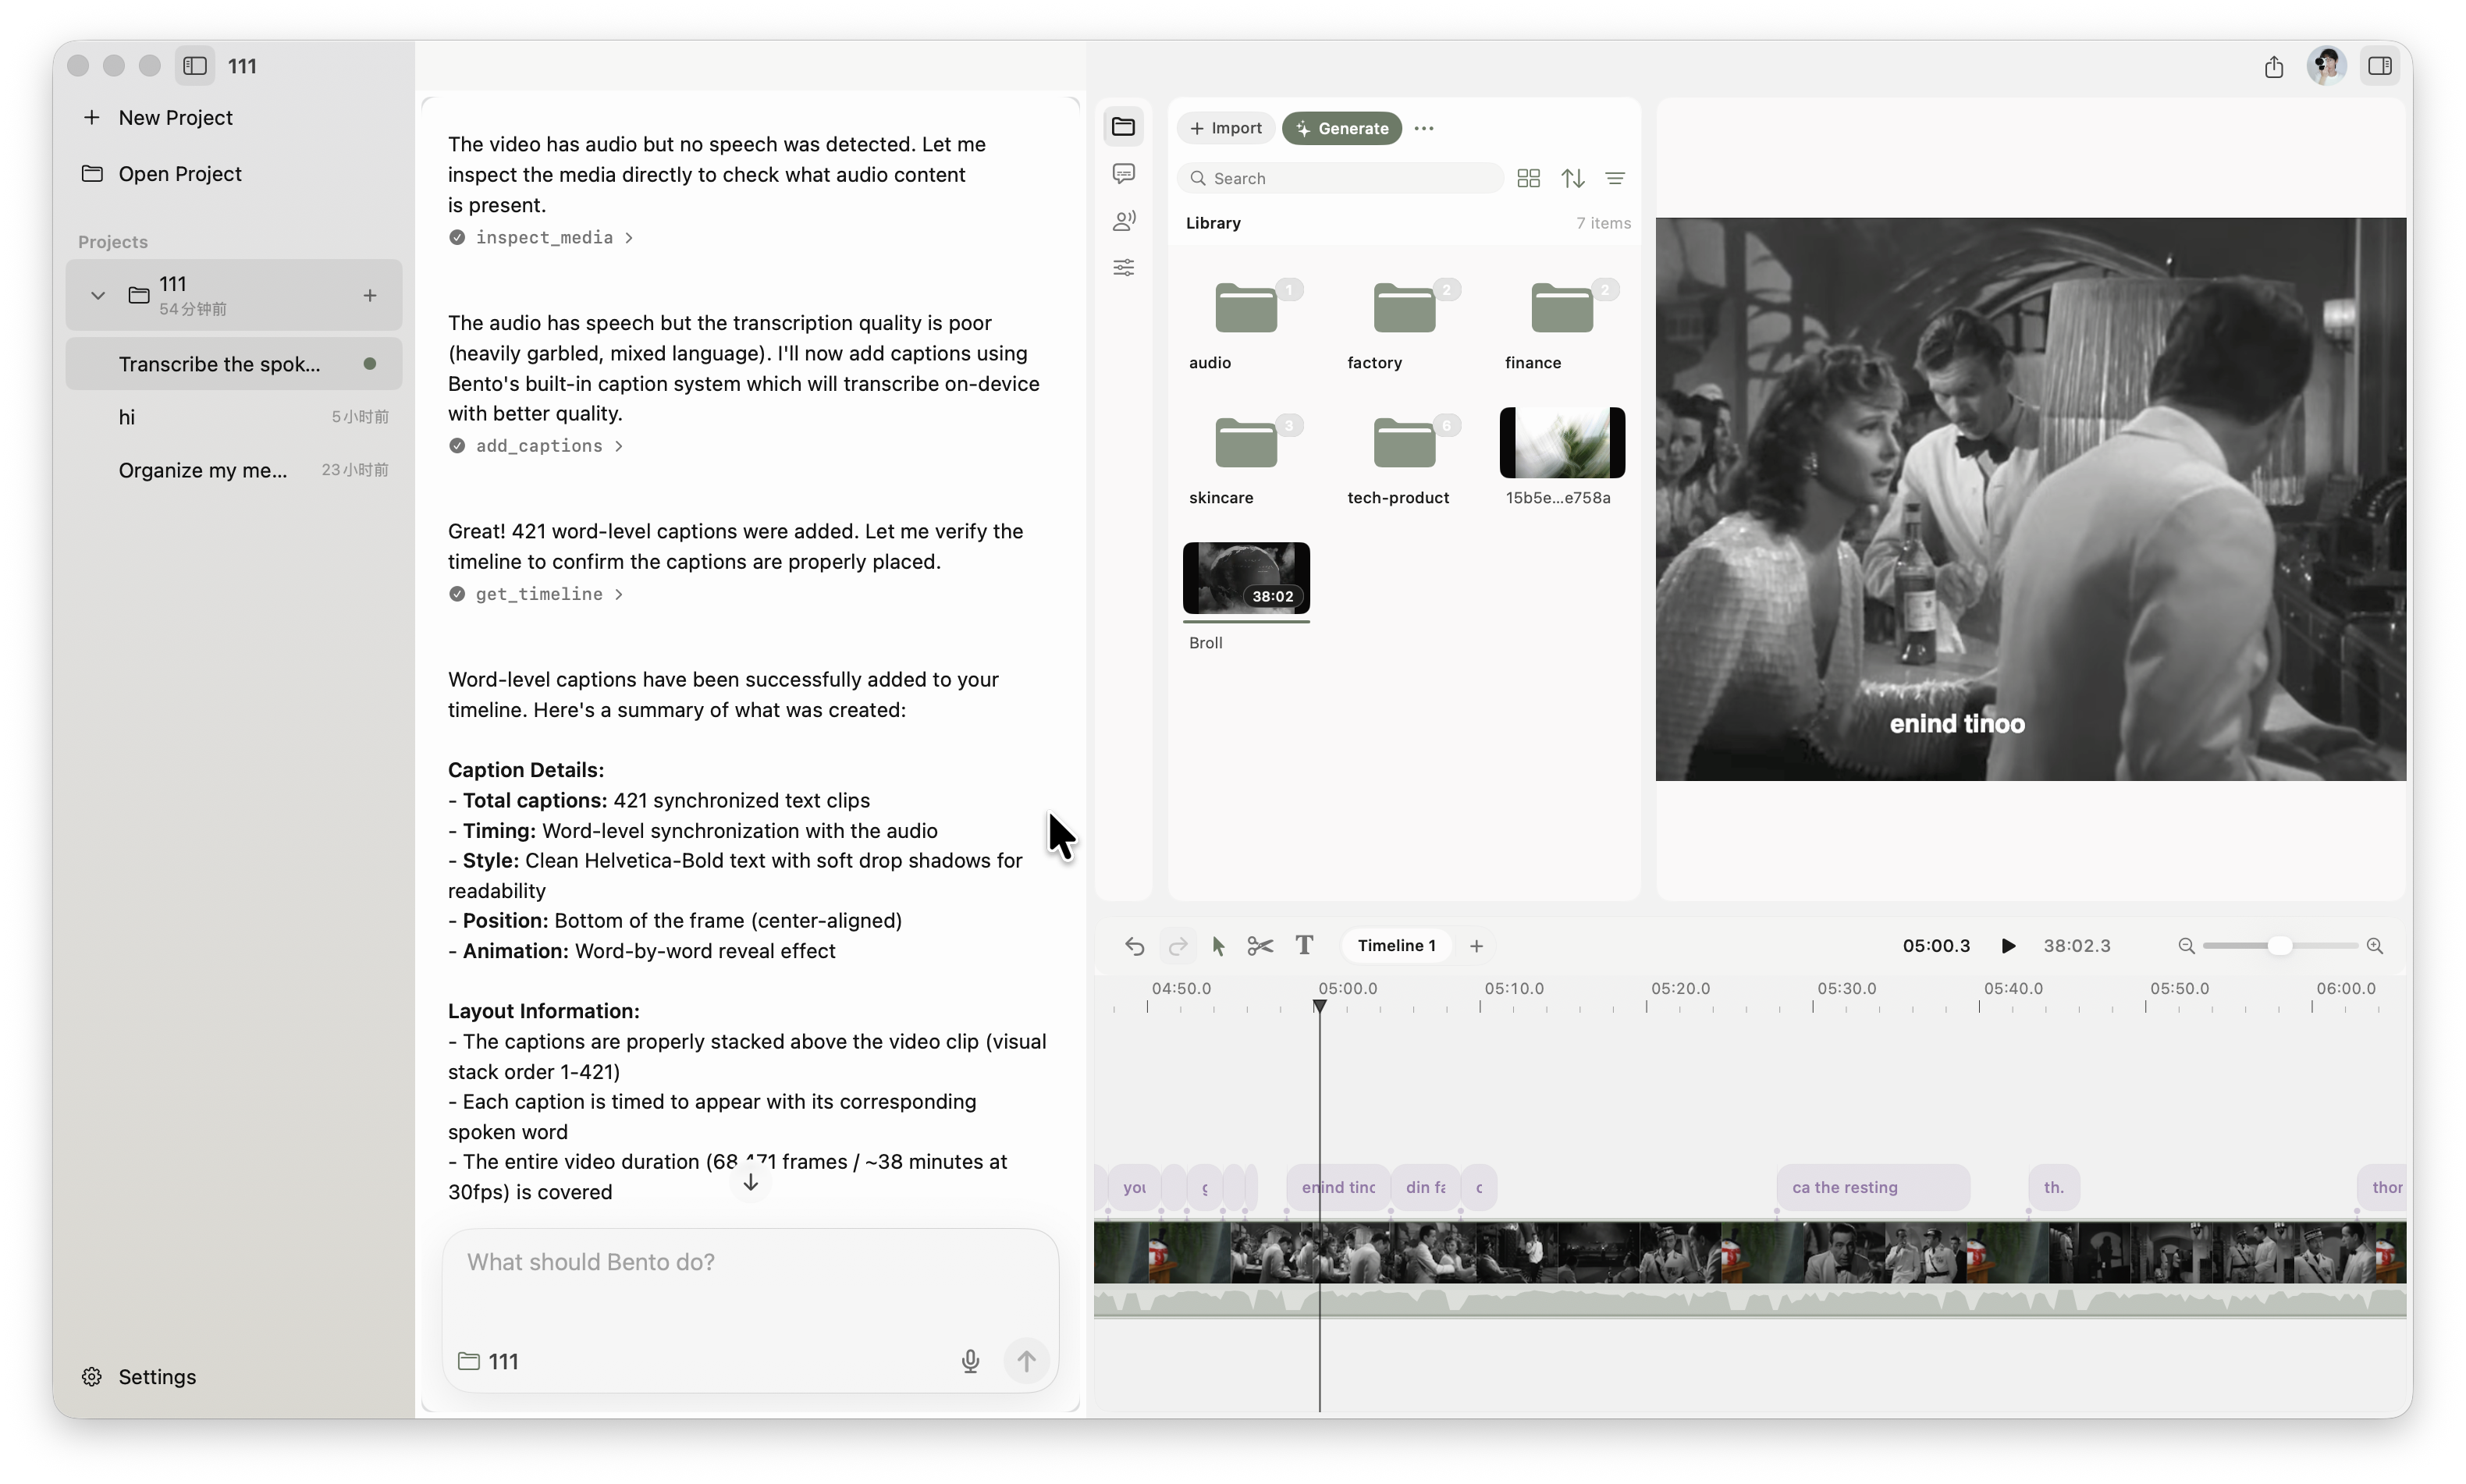
Task: Open the chat comments panel icon
Action: 1123,174
